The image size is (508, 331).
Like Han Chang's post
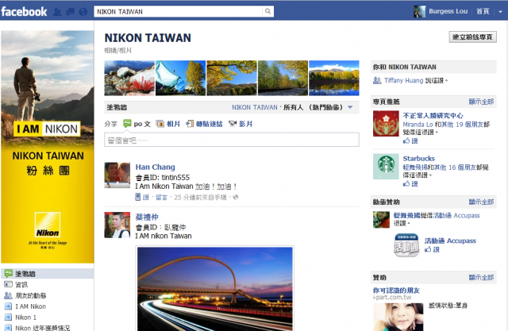coord(146,197)
